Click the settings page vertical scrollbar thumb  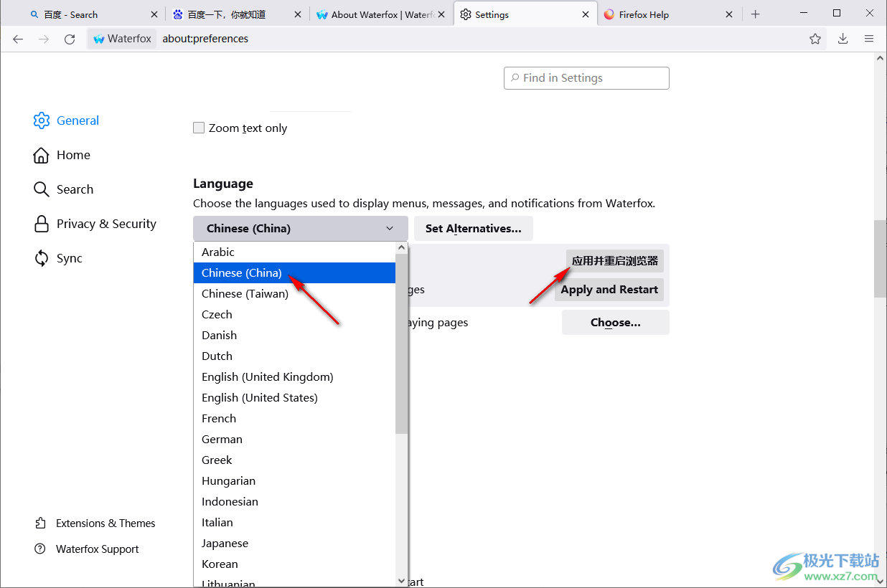pyautogui.click(x=881, y=259)
